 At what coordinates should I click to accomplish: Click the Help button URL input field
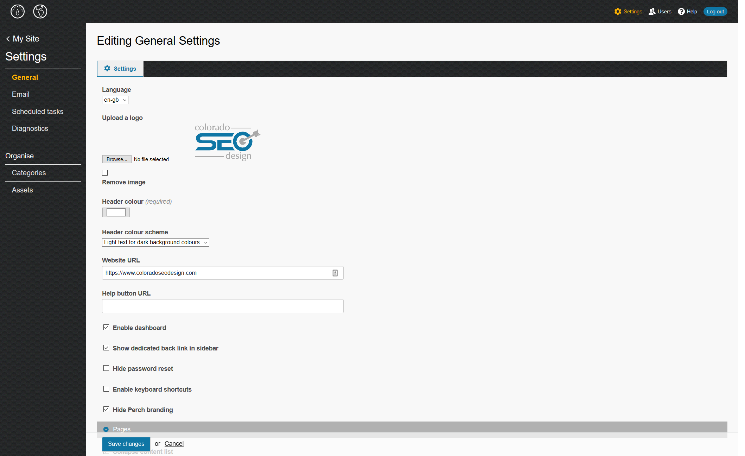[222, 306]
